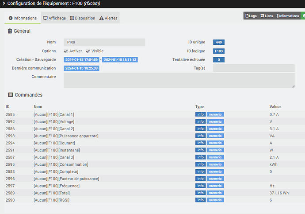Click value 2.1 A for Canal 3
The height and width of the screenshot is (214, 305).
(274, 157)
